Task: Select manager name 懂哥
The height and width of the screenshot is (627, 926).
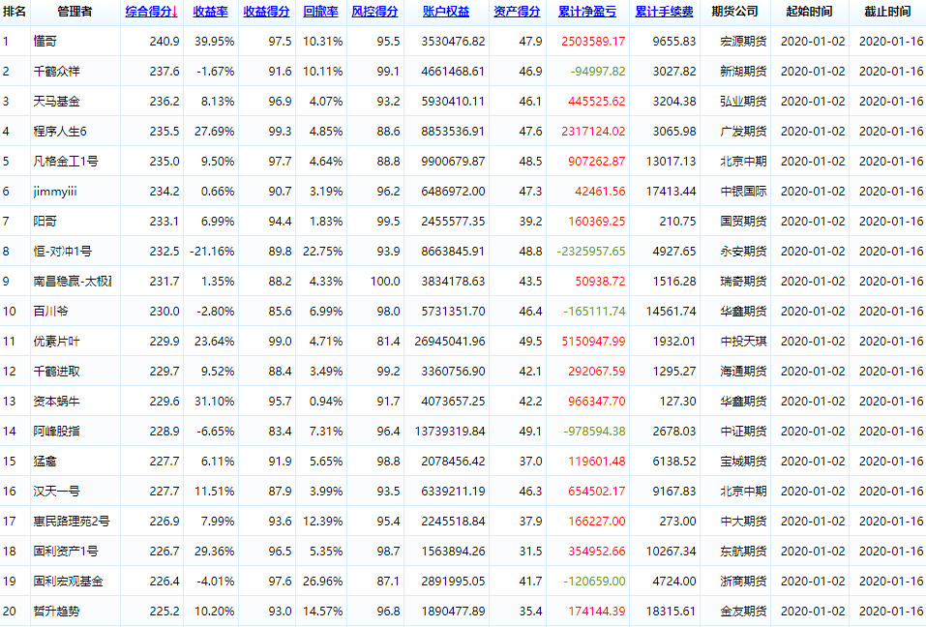Action: pos(45,42)
